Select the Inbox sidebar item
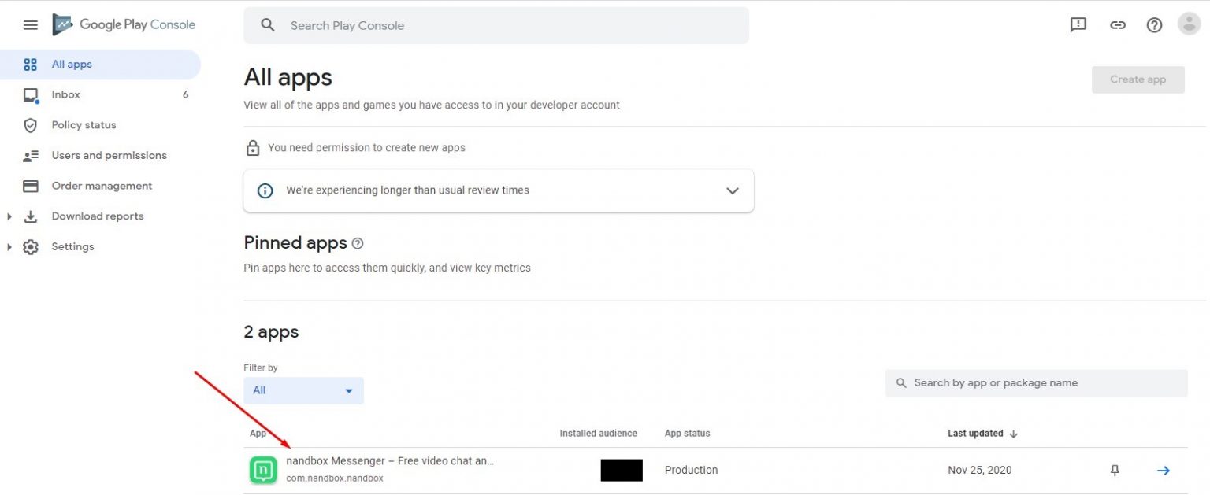This screenshot has width=1210, height=495. pyautogui.click(x=65, y=94)
